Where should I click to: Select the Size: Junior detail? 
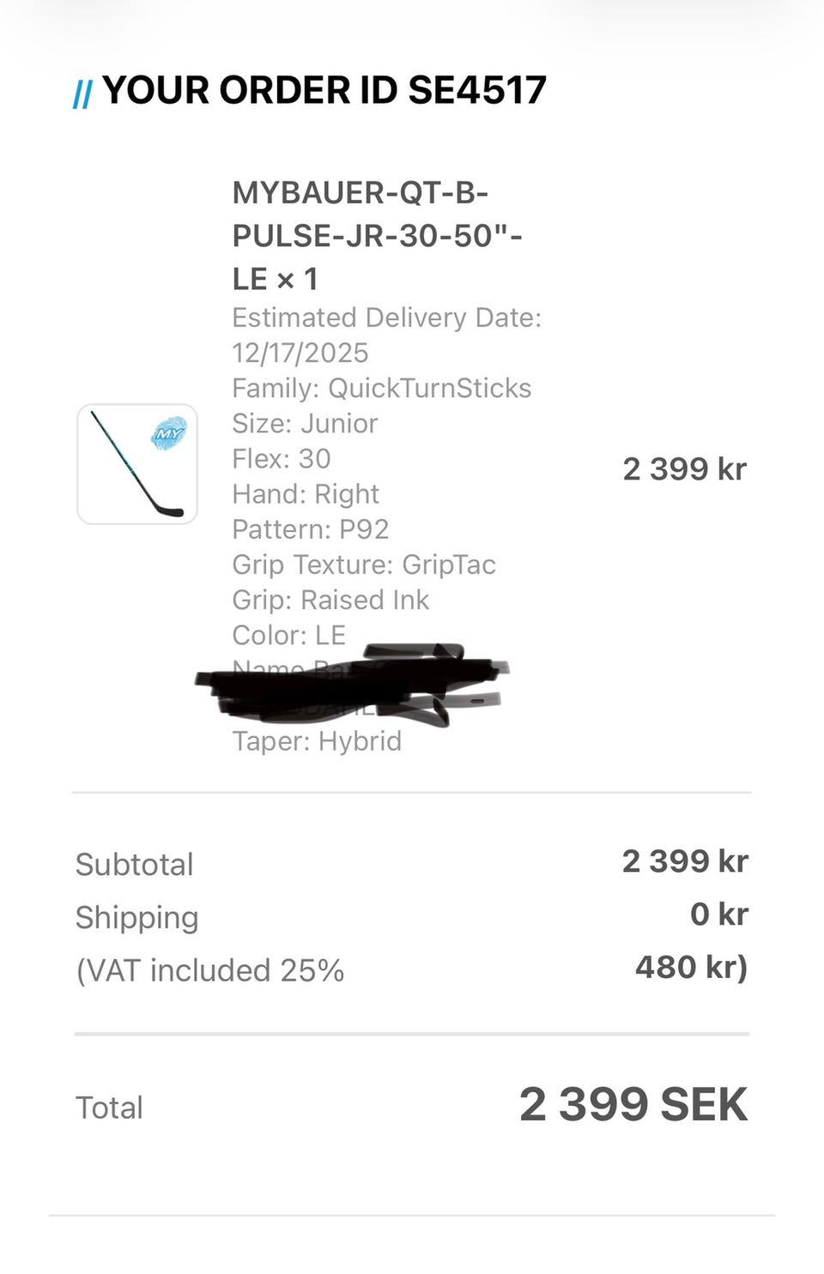(305, 423)
